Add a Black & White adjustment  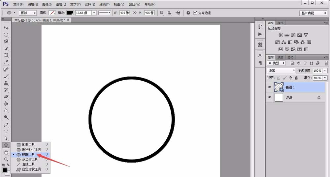coord(290,42)
